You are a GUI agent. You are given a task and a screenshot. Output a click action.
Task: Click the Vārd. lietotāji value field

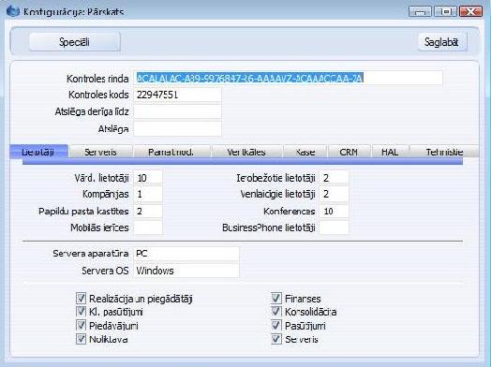tap(148, 178)
